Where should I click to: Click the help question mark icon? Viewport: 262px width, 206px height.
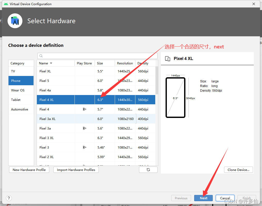click(9, 198)
